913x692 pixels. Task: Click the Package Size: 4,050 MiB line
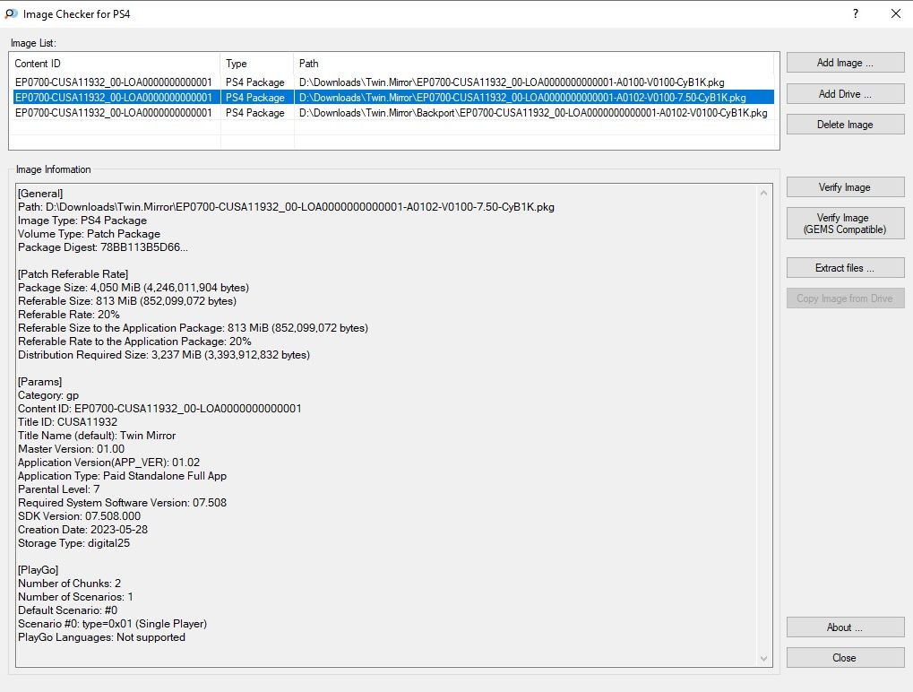134,287
